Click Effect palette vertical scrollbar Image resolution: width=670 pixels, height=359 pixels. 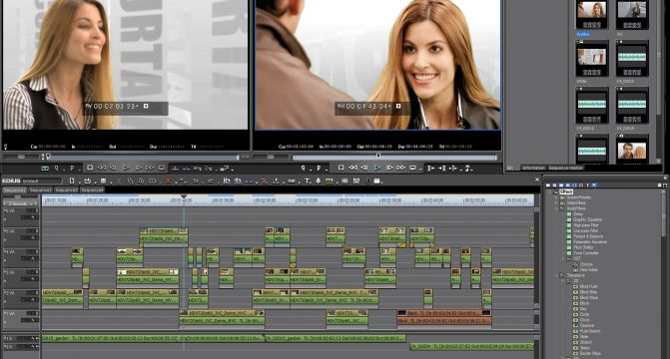coord(664,215)
